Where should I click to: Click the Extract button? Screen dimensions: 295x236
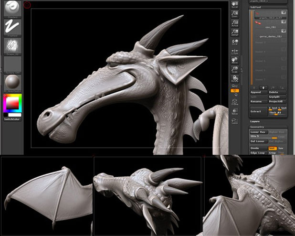(x=259, y=111)
